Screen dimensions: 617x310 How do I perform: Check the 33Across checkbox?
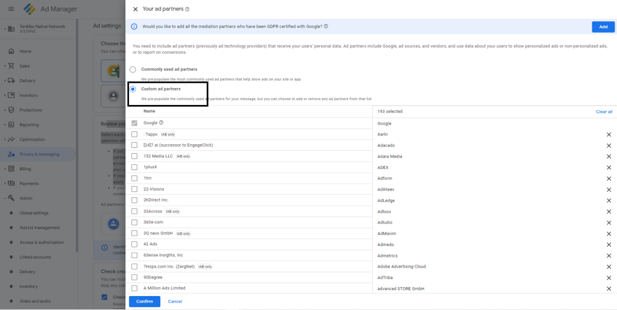click(134, 212)
